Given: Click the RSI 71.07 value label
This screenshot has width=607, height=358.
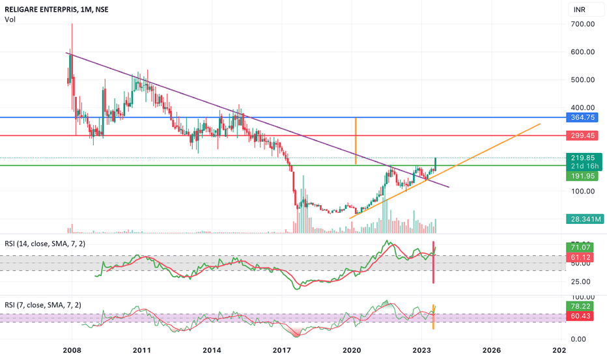Looking at the screenshot, I should 580,247.
